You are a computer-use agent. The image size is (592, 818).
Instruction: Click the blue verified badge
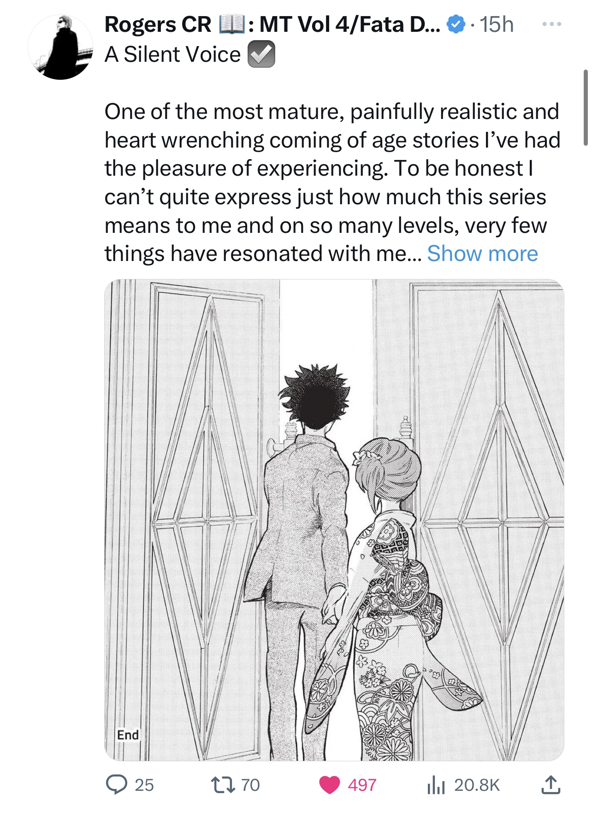(x=456, y=24)
